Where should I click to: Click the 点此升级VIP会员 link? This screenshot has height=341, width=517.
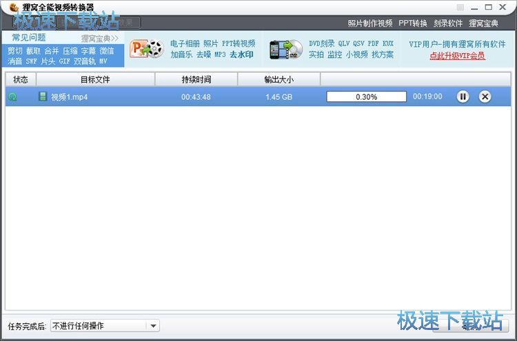pyautogui.click(x=457, y=56)
